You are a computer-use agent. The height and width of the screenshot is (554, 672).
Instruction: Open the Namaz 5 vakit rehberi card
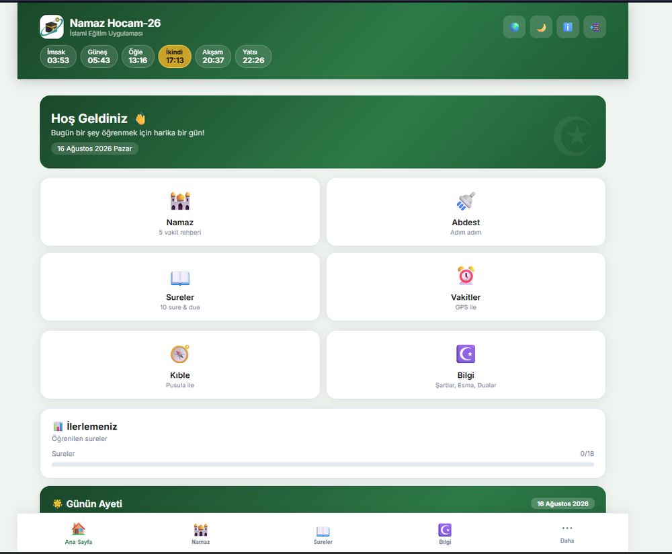180,212
